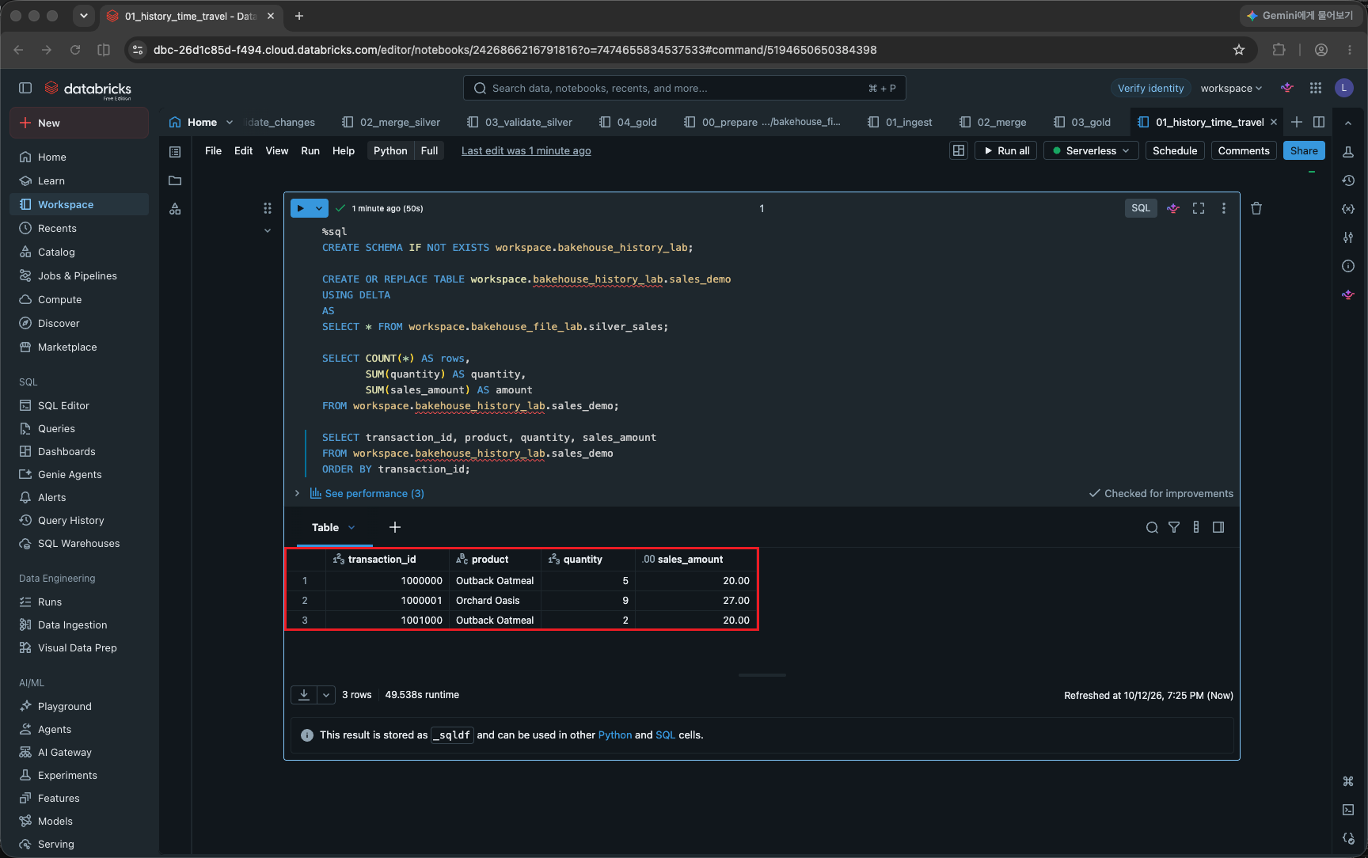
Task: Delete the cell with trash icon
Action: pyautogui.click(x=1256, y=208)
